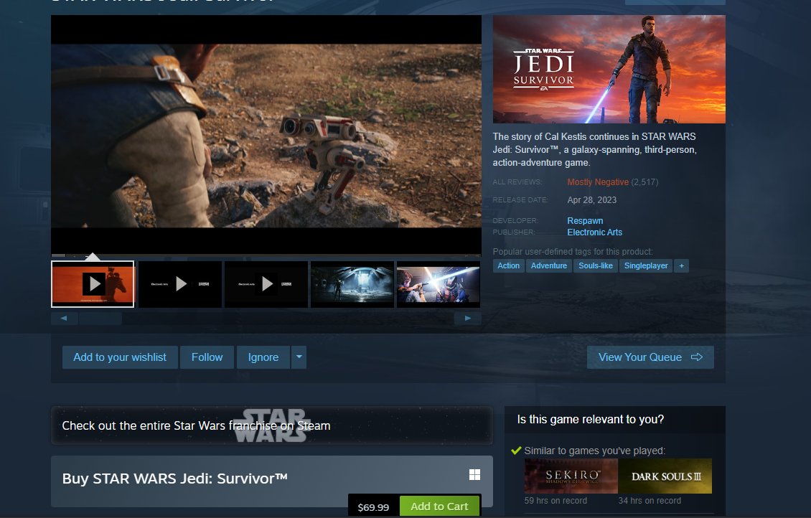Click the Windows platform icon
The width and height of the screenshot is (811, 518).
474,474
